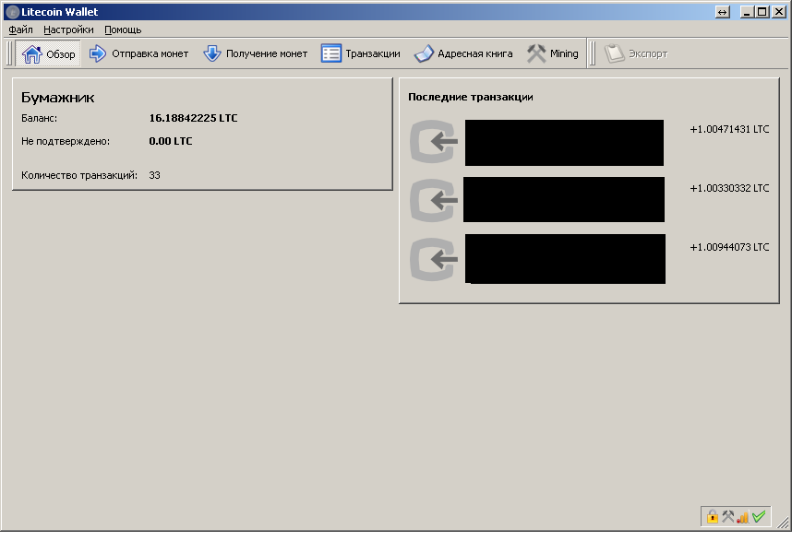Image resolution: width=792 pixels, height=553 pixels.
Task: Open the Настройки settings menu
Action: click(x=68, y=29)
